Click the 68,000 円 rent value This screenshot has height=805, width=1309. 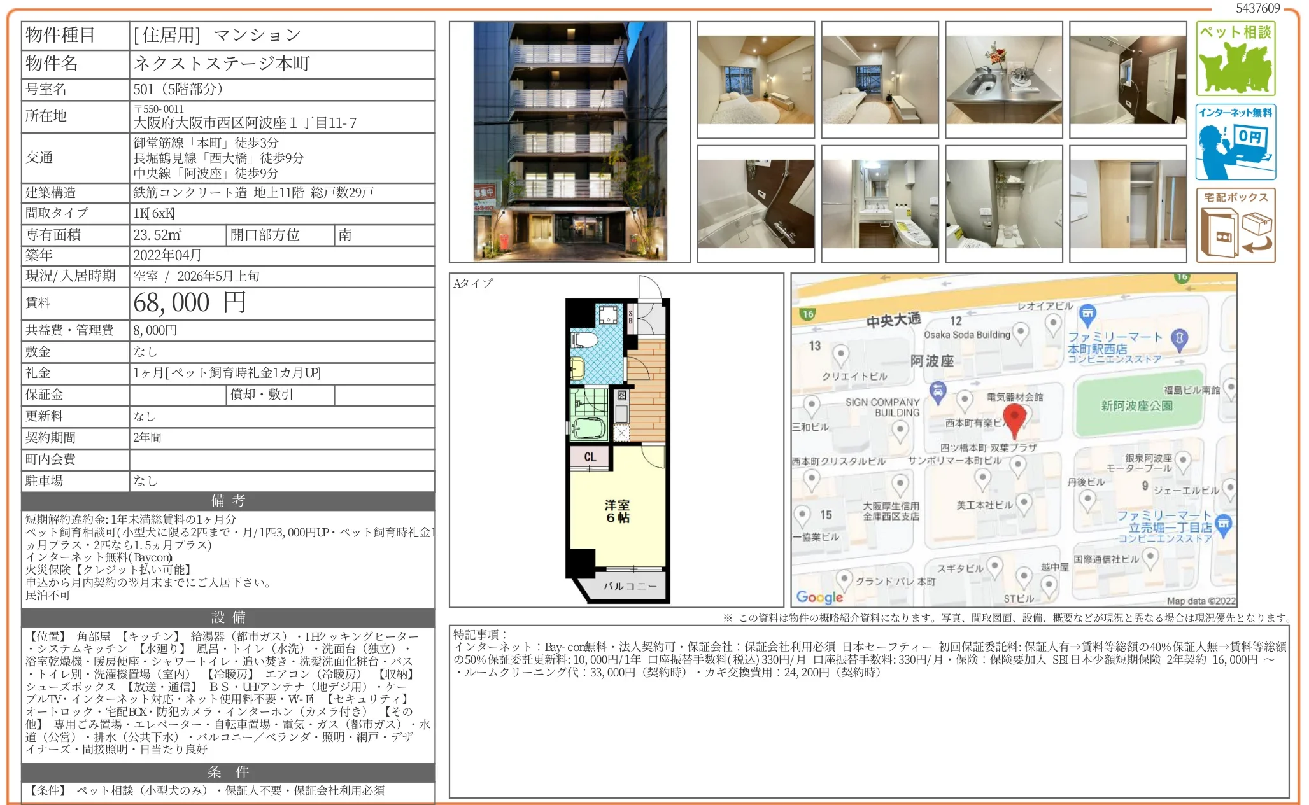pos(189,303)
